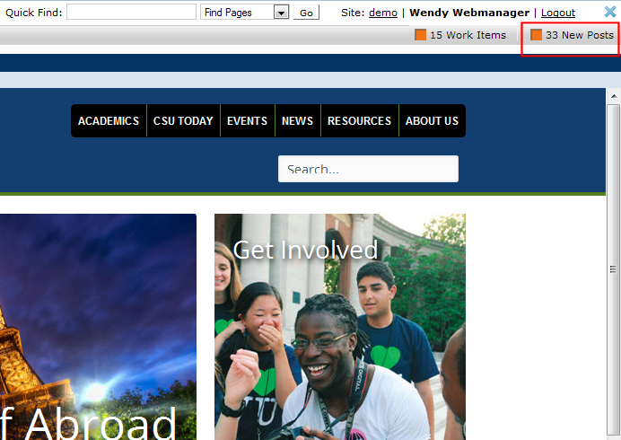Open the Resources menu
Viewport: 621px width, 440px height.
coord(359,121)
